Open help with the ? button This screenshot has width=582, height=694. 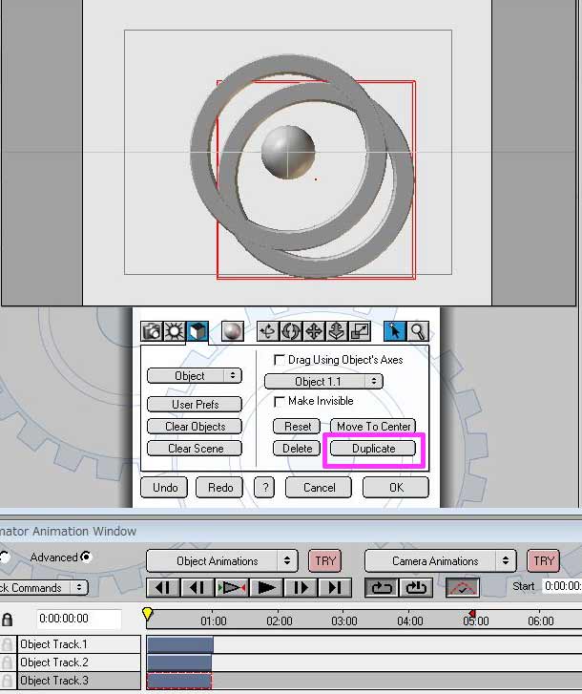(264, 487)
